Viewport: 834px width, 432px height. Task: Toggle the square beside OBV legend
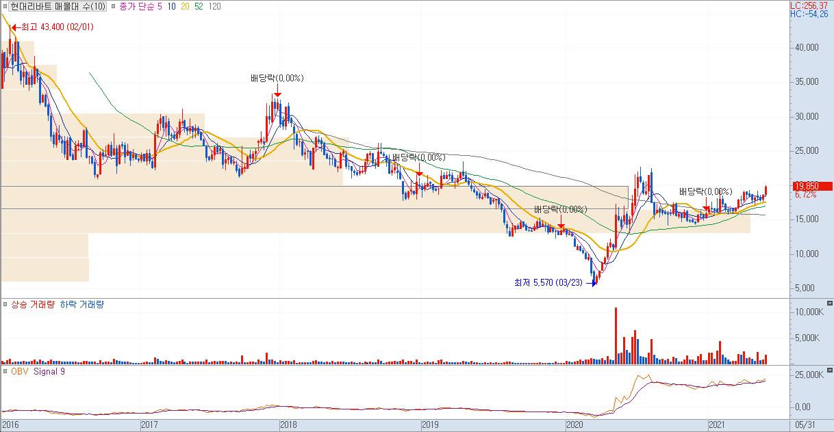(5, 371)
